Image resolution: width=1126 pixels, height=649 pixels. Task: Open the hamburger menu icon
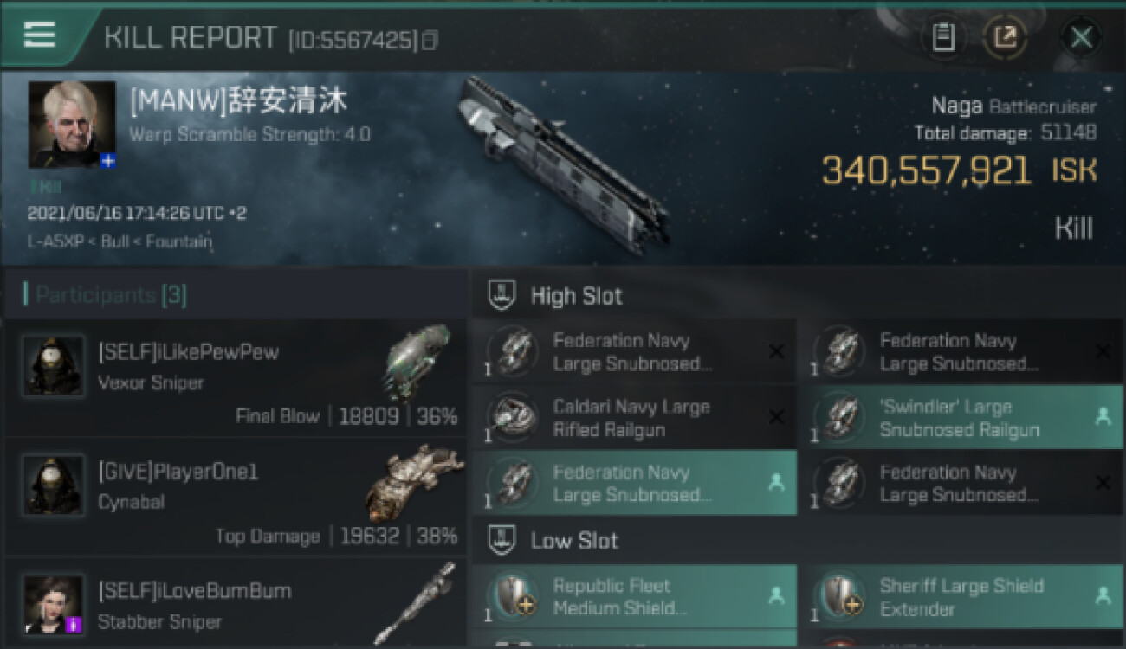[x=39, y=35]
